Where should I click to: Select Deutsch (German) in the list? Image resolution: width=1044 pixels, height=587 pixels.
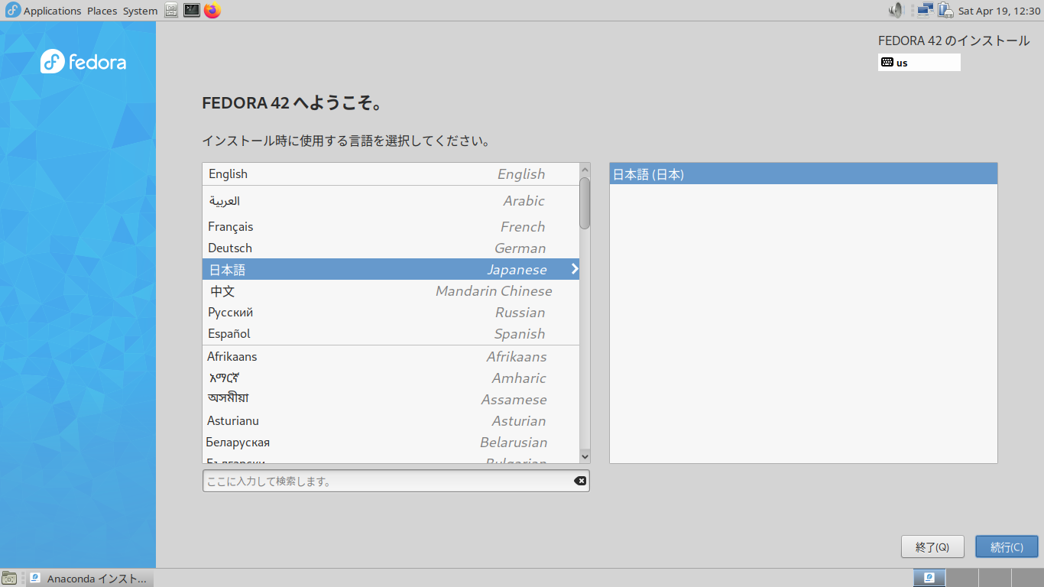coord(391,248)
